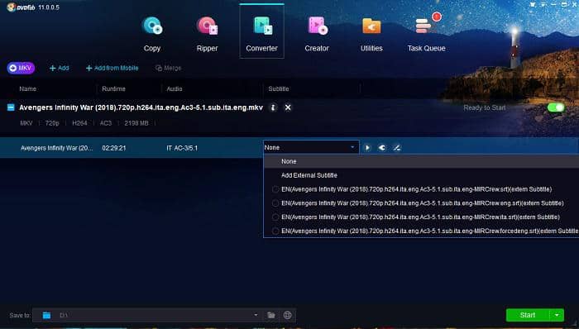Select the subtitle ending MIRCrew.forced.eng.srt
The width and height of the screenshot is (579, 329).
[x=421, y=231]
